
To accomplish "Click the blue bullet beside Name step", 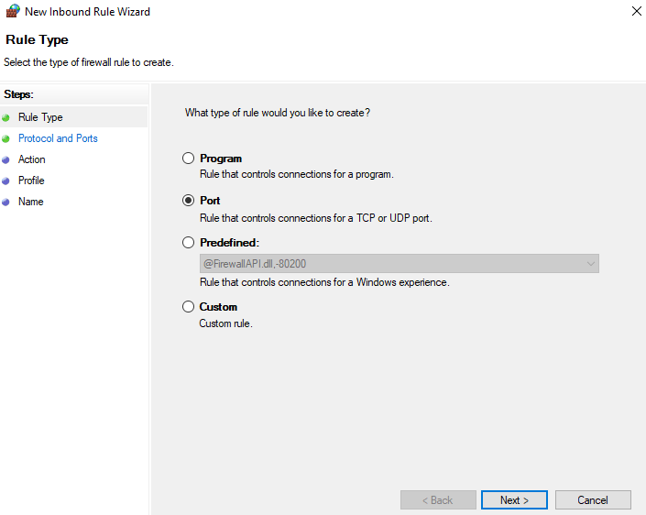I will coord(5,202).
